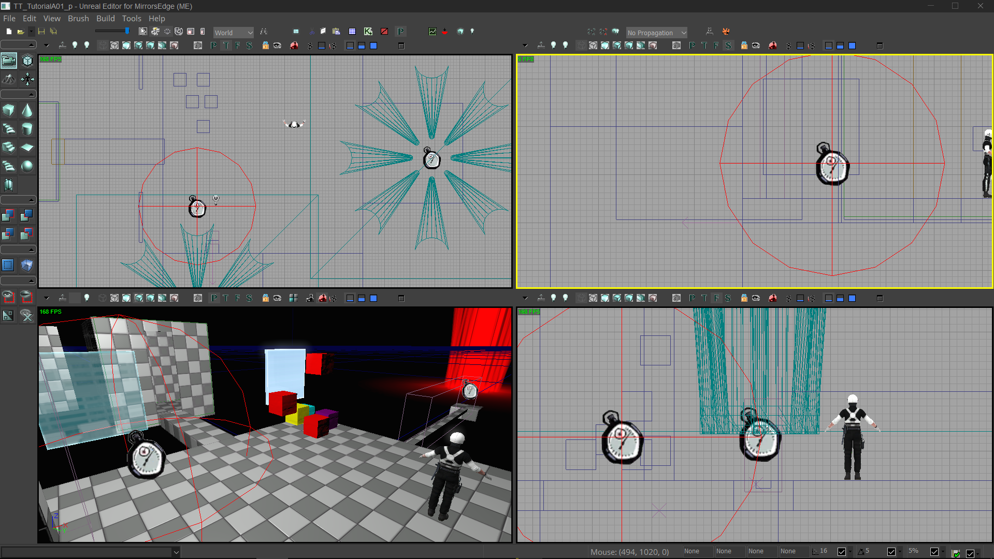
Task: Toggle the grid snap 16 checkbox
Action: (842, 552)
